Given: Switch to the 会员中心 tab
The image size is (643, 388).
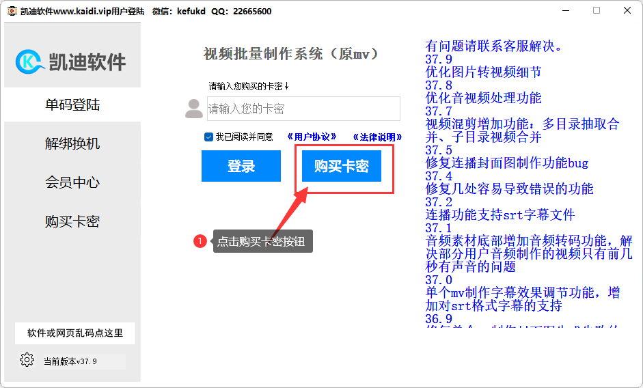Looking at the screenshot, I should coord(72,182).
